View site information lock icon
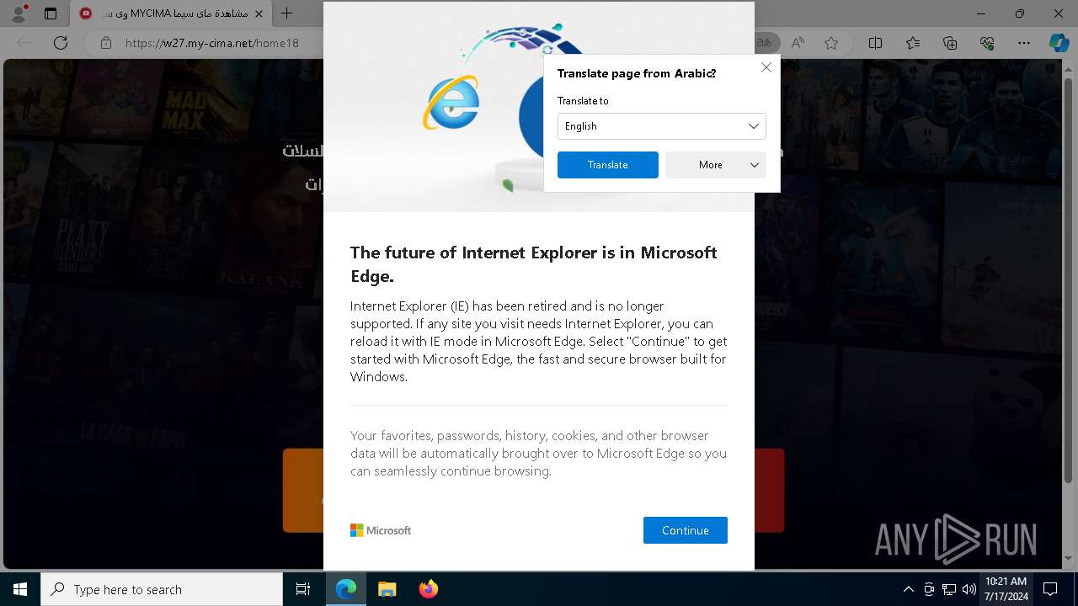This screenshot has height=606, width=1078. pos(105,43)
